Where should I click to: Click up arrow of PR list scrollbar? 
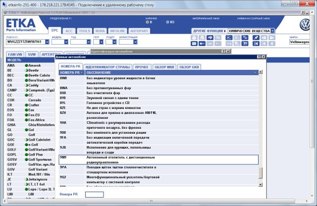click(x=261, y=72)
